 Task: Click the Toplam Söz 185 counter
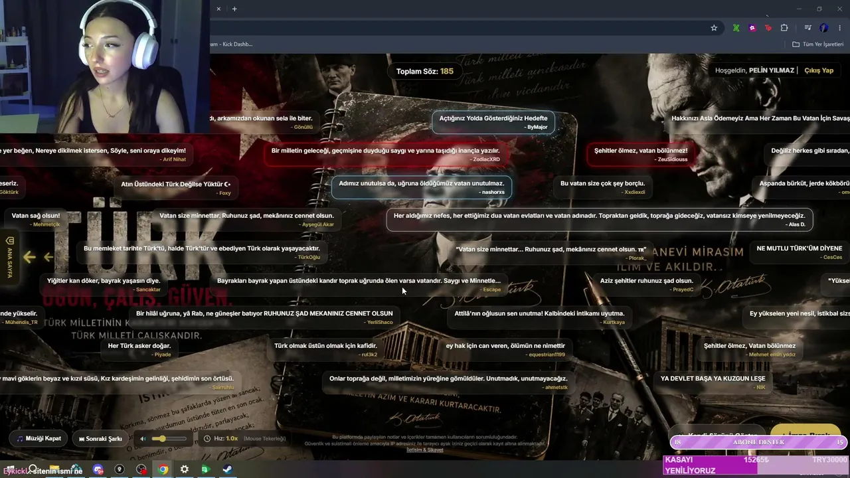coord(425,71)
